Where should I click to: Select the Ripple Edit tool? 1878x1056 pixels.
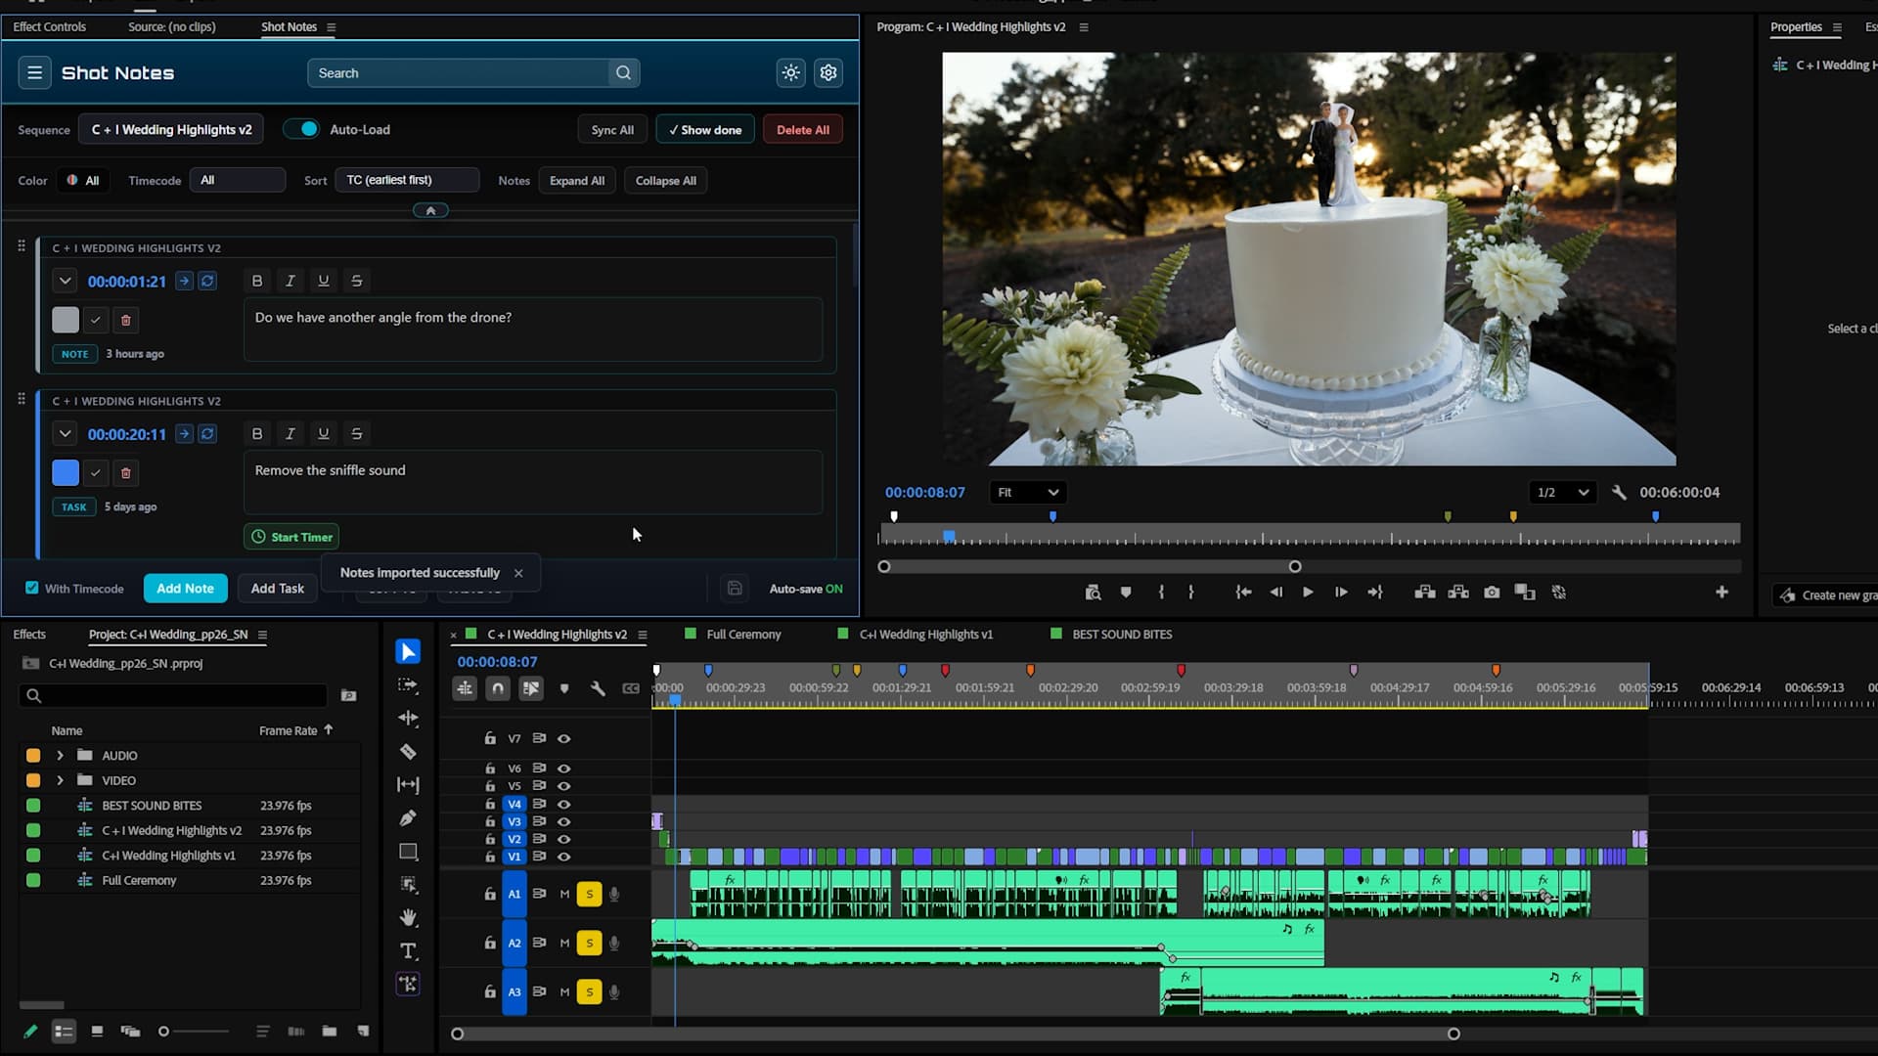coord(408,719)
